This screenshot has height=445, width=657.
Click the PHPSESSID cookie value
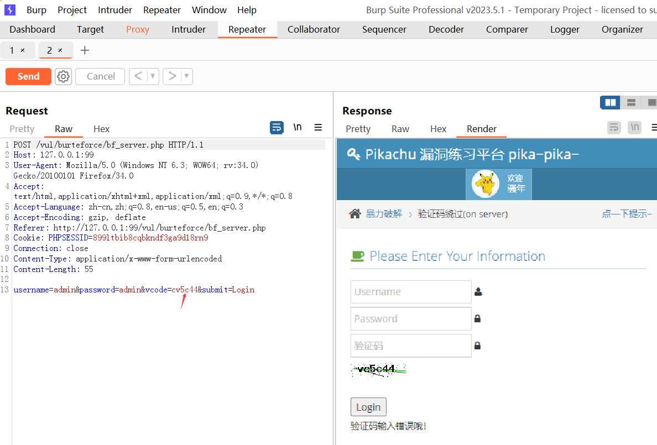click(x=150, y=238)
